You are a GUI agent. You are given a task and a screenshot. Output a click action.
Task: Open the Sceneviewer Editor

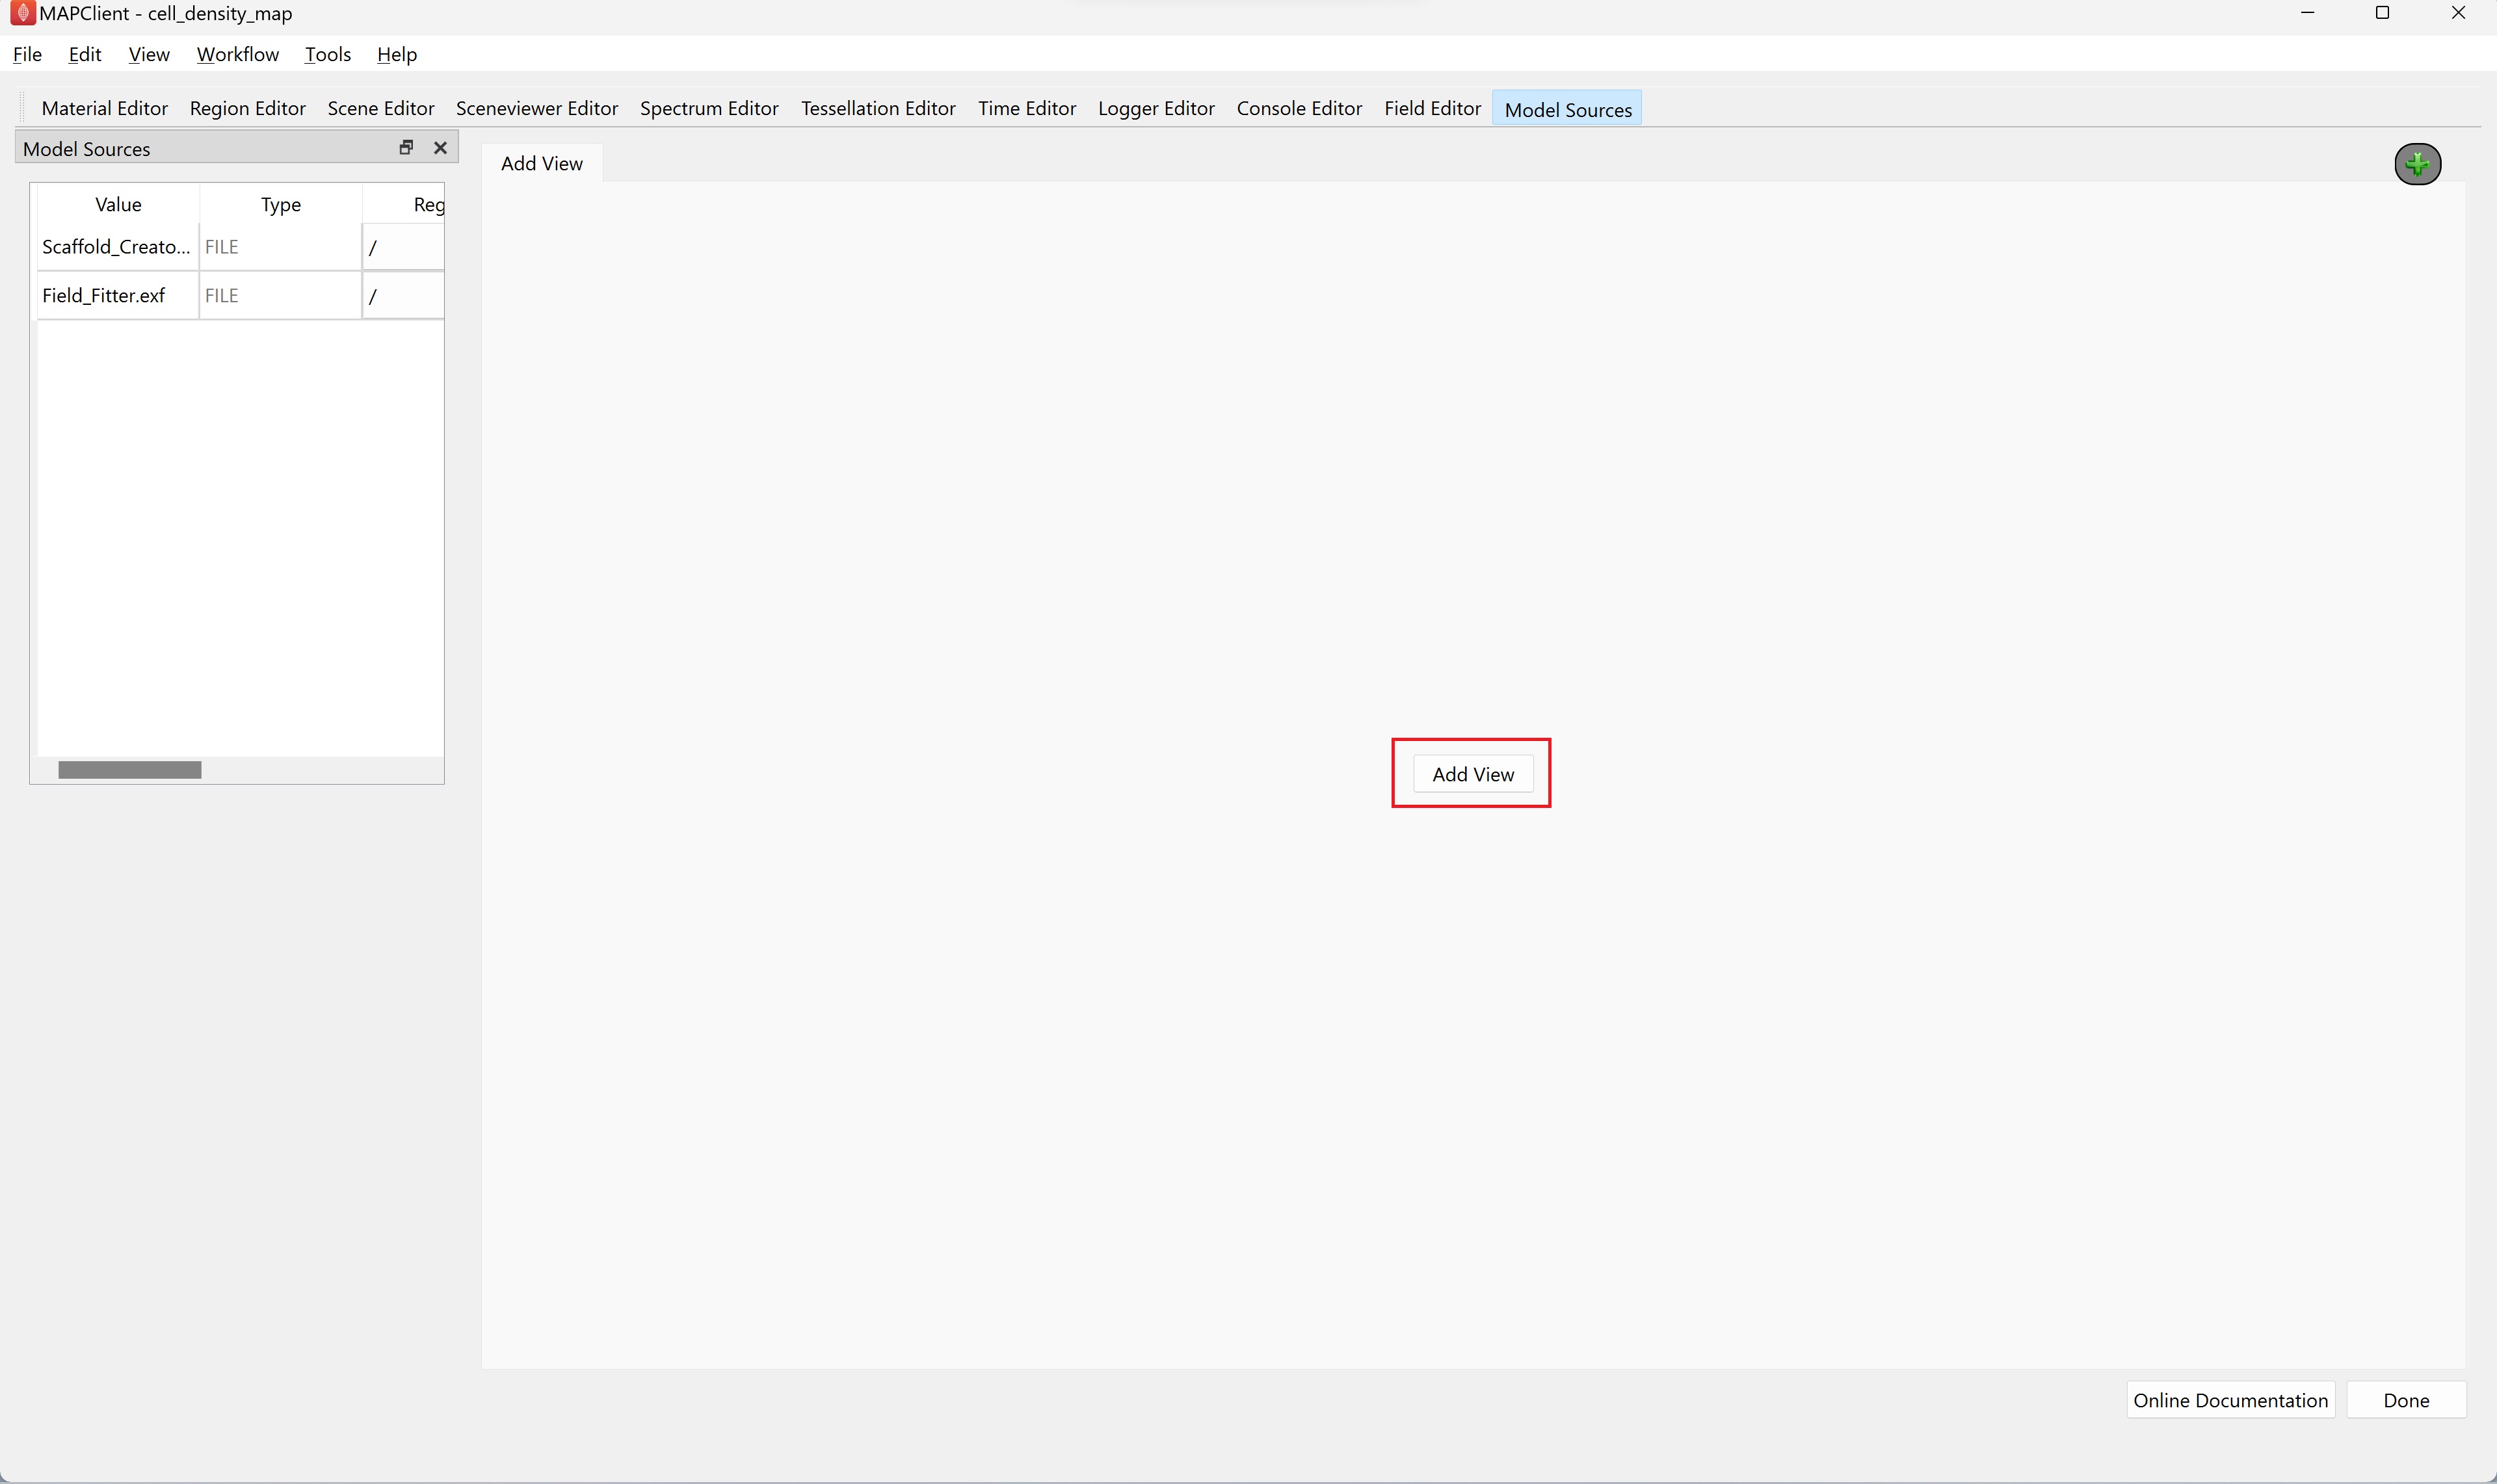pyautogui.click(x=537, y=108)
